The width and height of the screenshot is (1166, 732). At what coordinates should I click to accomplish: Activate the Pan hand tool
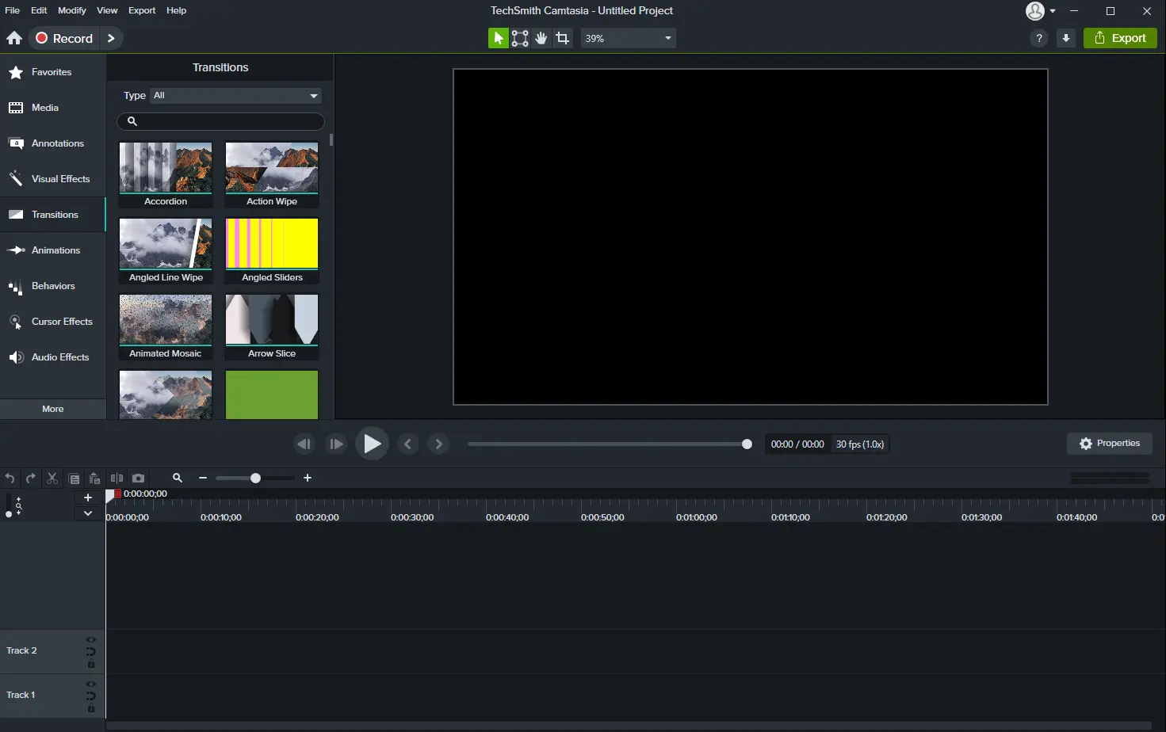point(541,38)
